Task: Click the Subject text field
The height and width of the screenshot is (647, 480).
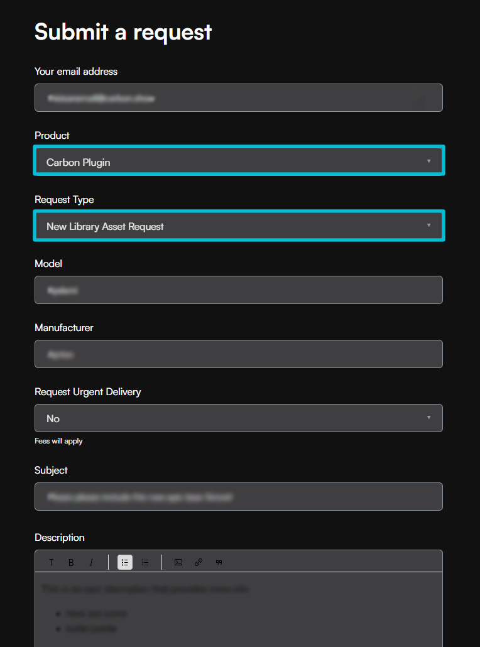Action: (239, 497)
